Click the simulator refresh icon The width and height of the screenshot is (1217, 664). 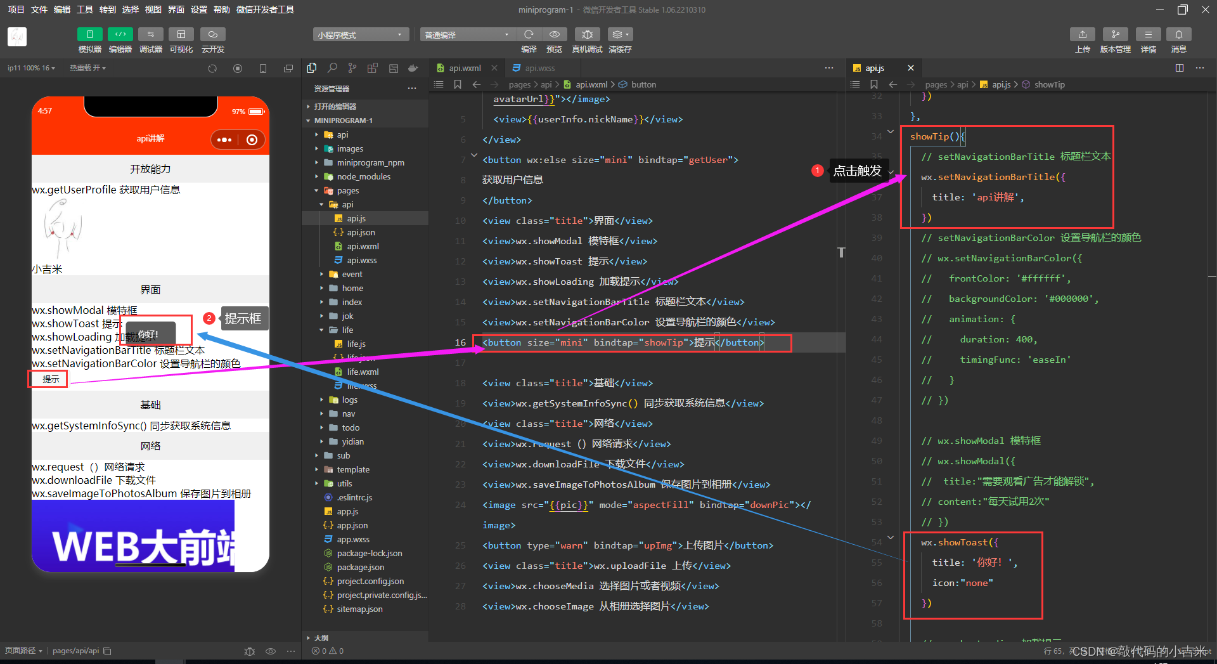coord(212,68)
